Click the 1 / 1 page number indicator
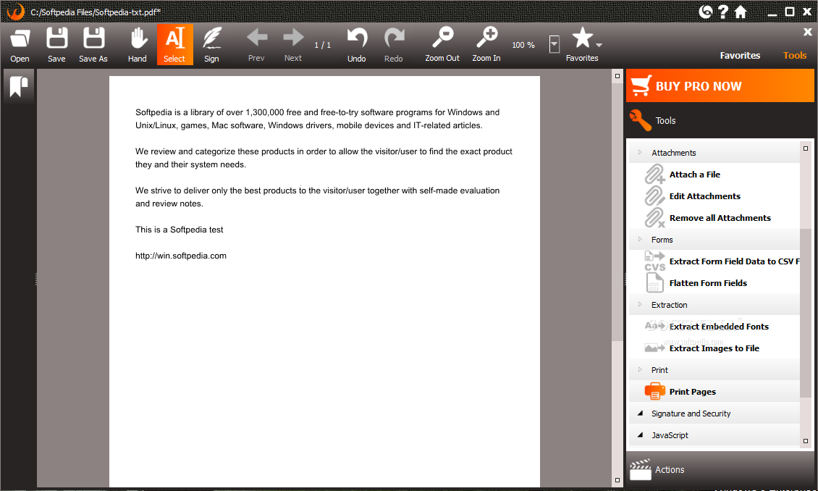The width and height of the screenshot is (818, 491). pyautogui.click(x=322, y=45)
